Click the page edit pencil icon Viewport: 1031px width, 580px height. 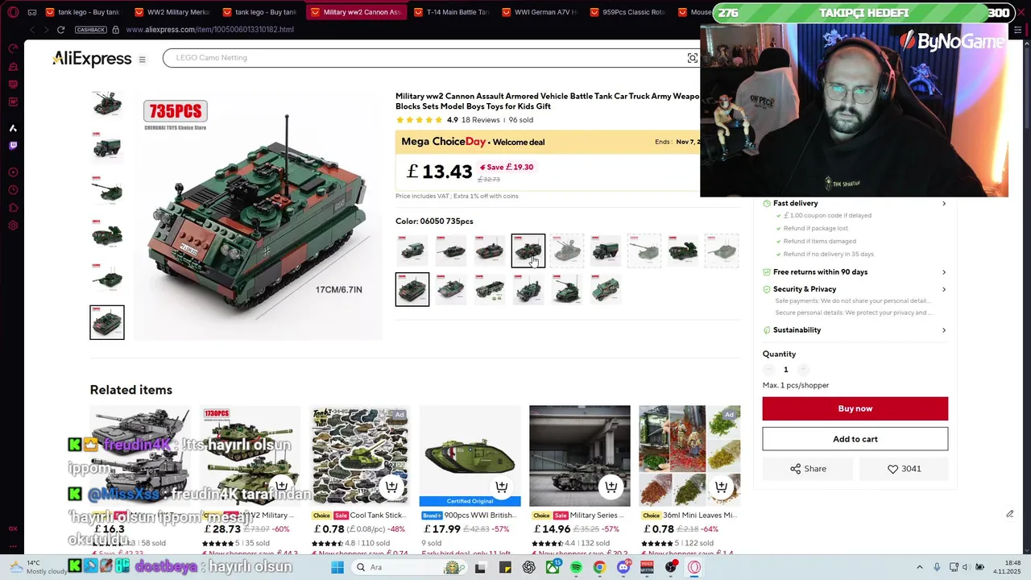pos(1009,514)
